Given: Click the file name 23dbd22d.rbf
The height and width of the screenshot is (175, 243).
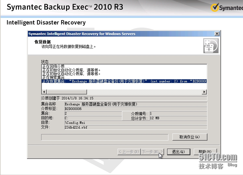Looking at the screenshot, I should pos(136,127).
